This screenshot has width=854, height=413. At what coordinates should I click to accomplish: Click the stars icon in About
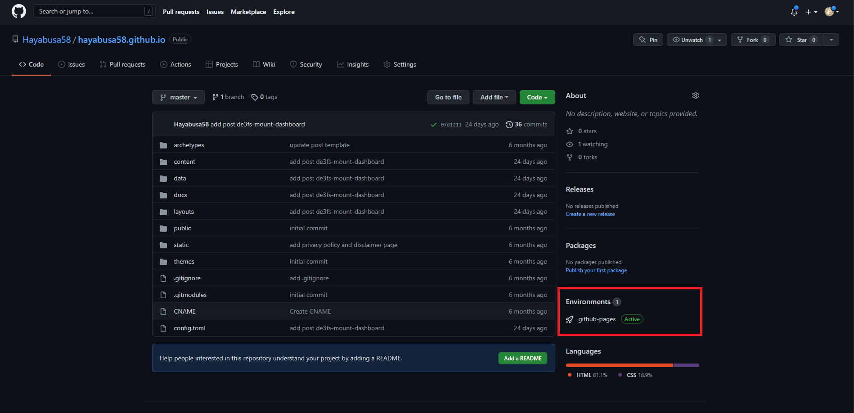click(570, 131)
